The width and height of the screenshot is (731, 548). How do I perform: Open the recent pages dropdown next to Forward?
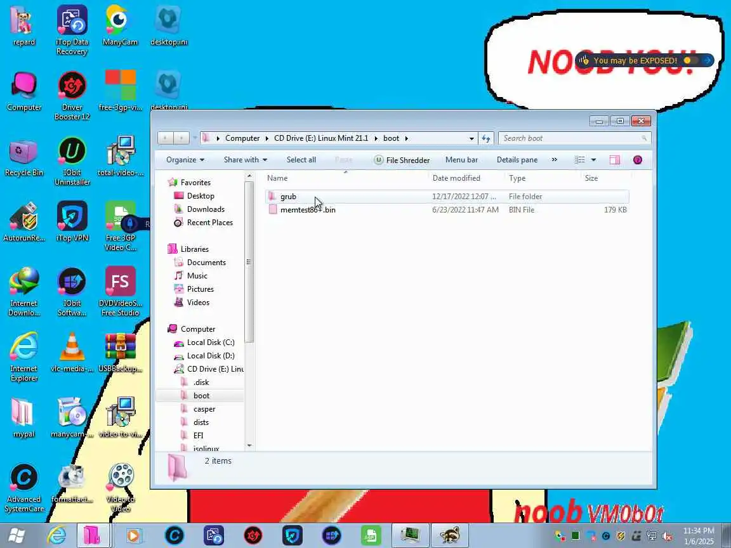(x=195, y=138)
